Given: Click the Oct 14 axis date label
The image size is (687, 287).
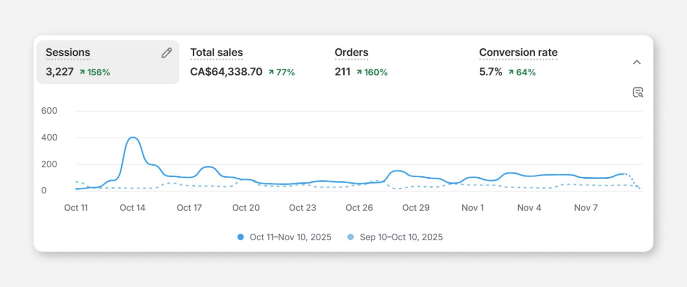Looking at the screenshot, I should click(132, 208).
